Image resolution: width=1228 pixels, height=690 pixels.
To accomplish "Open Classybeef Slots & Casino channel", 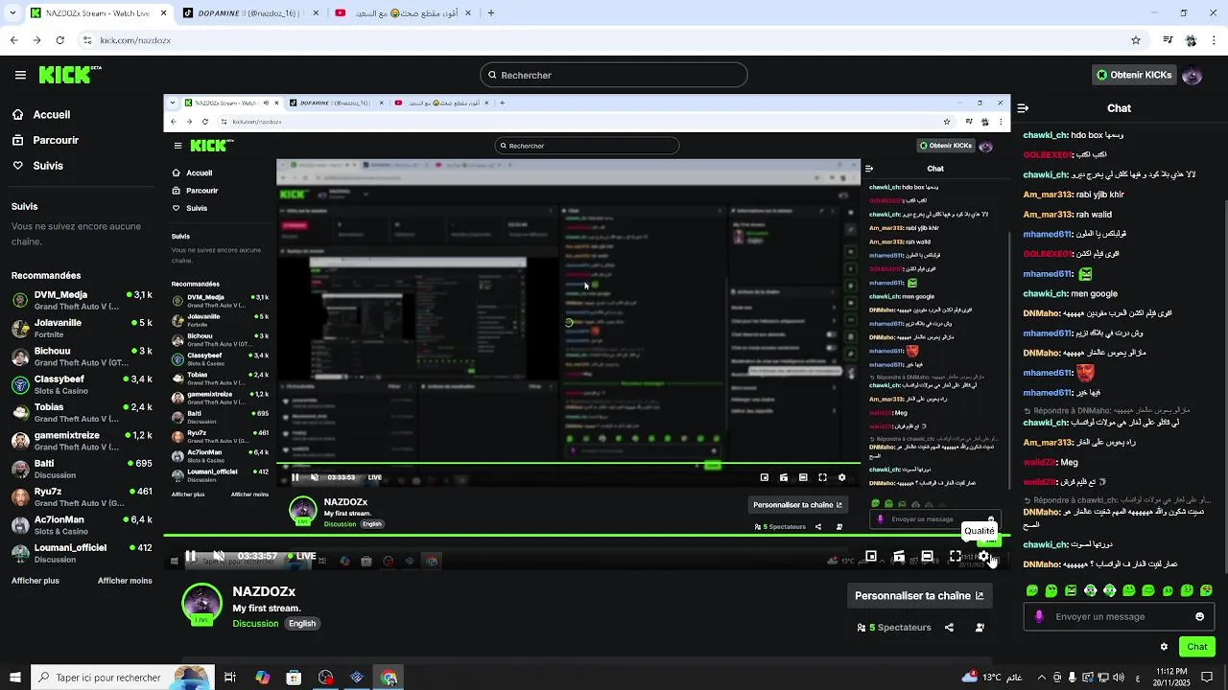I will 82,384.
